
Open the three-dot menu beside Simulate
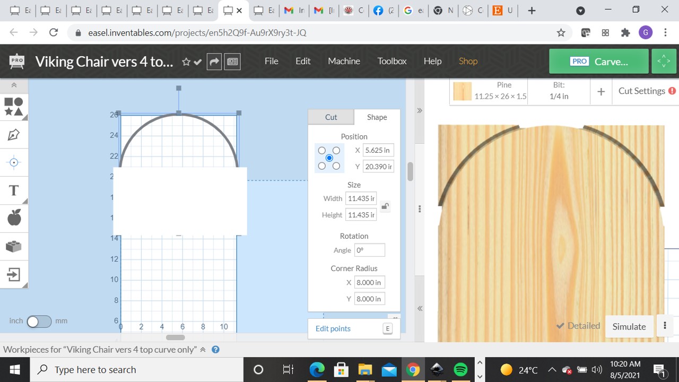[x=665, y=325]
